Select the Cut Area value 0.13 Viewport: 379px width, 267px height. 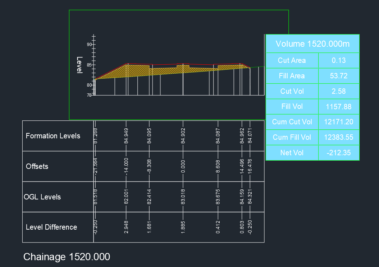click(x=339, y=60)
